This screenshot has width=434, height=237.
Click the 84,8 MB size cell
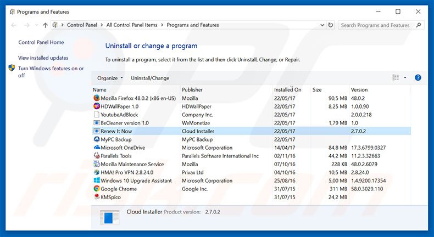pyautogui.click(x=338, y=148)
